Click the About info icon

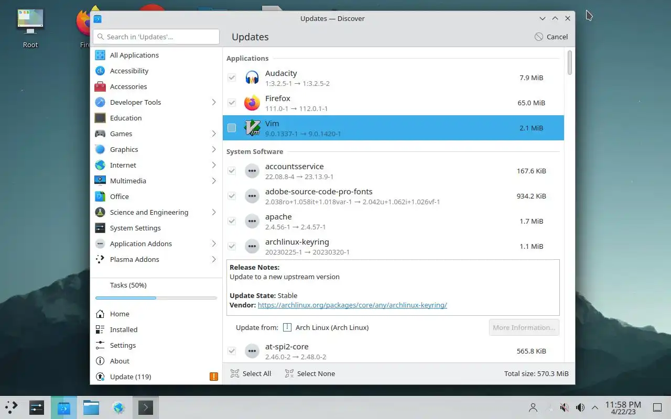coord(100,361)
